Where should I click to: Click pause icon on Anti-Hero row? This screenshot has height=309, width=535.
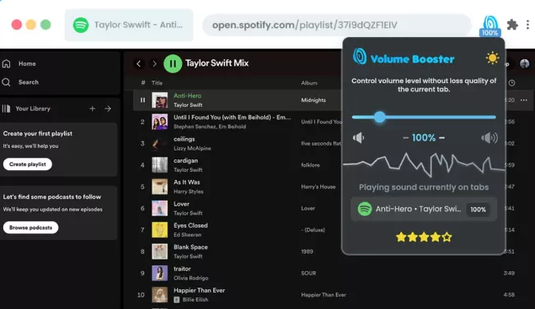coord(142,100)
